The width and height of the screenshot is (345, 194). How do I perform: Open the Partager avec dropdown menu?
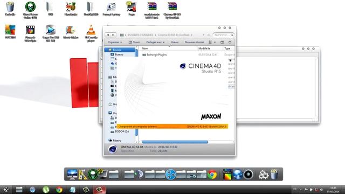pyautogui.click(x=155, y=42)
